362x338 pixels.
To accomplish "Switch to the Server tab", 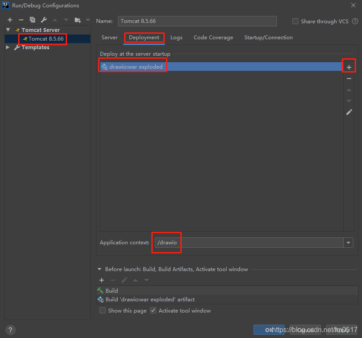I will pyautogui.click(x=109, y=38).
